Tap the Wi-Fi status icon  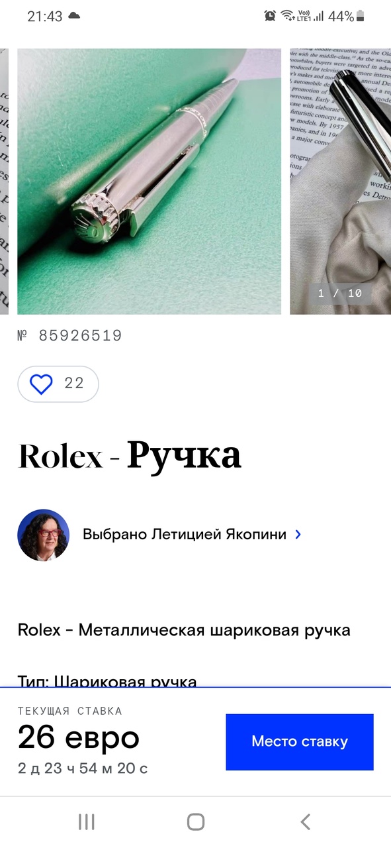[287, 16]
